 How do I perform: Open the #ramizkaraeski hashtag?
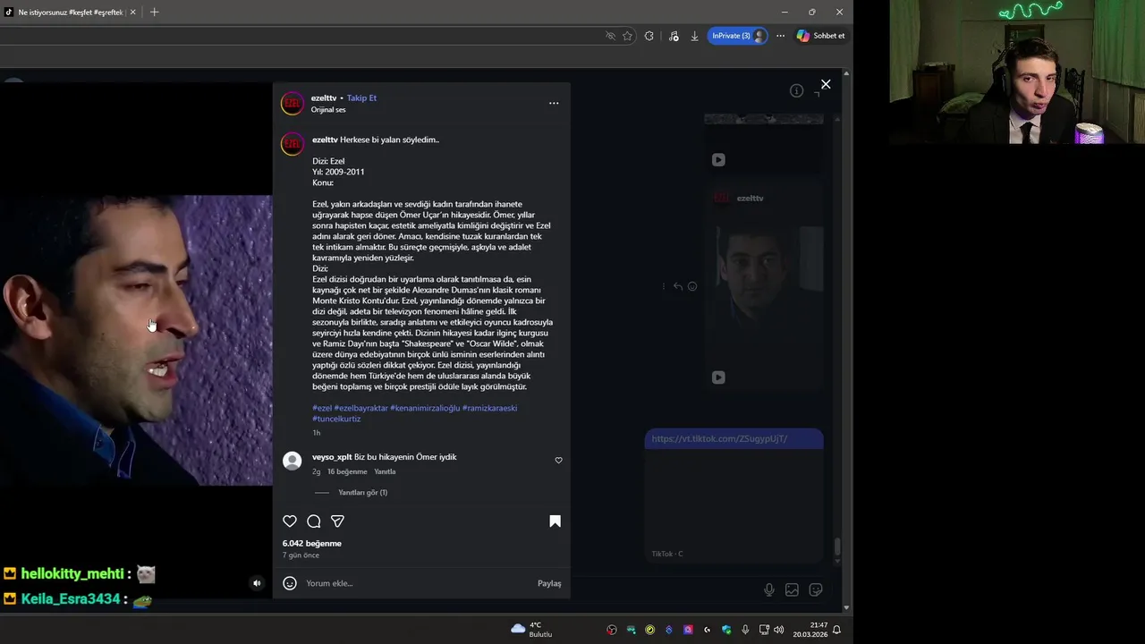489,408
